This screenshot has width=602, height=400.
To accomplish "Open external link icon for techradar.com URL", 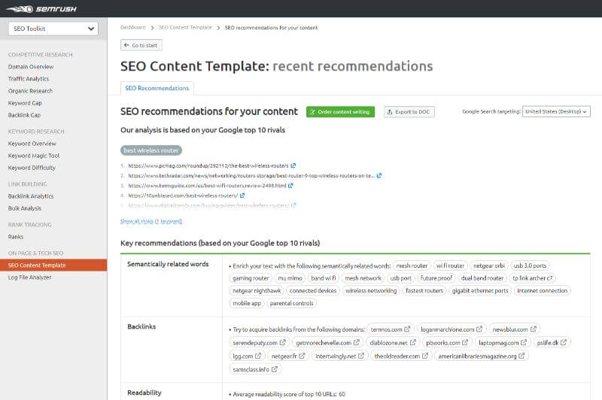I will [379, 176].
